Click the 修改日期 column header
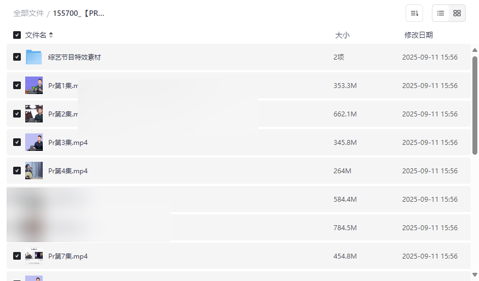 (x=418, y=35)
